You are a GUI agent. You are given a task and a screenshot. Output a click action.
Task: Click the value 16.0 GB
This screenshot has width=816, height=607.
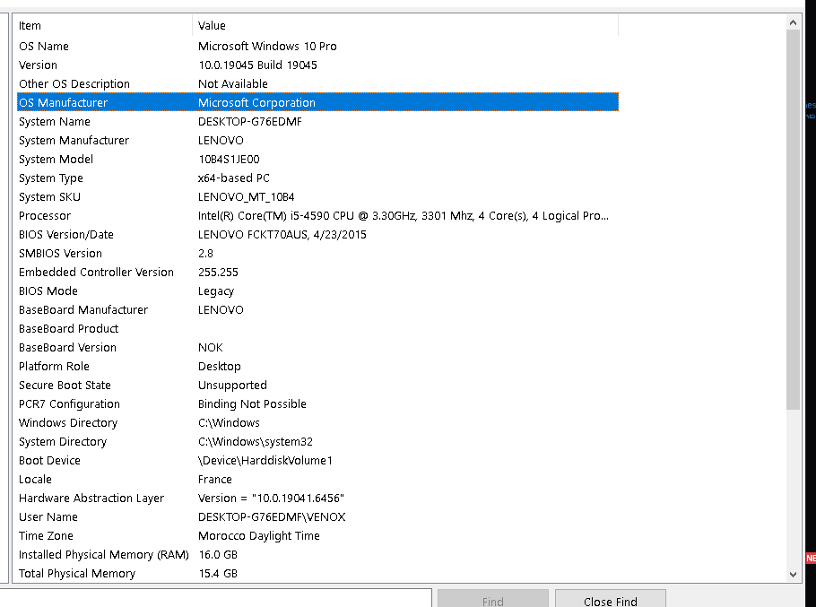pos(218,554)
